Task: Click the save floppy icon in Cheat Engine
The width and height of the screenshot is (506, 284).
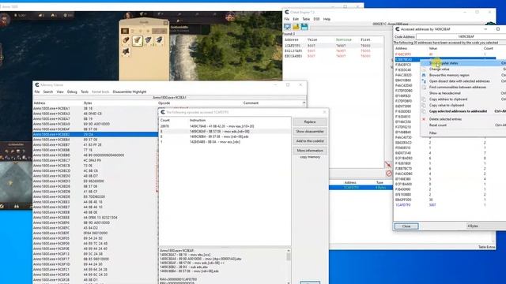Action: tap(304, 27)
